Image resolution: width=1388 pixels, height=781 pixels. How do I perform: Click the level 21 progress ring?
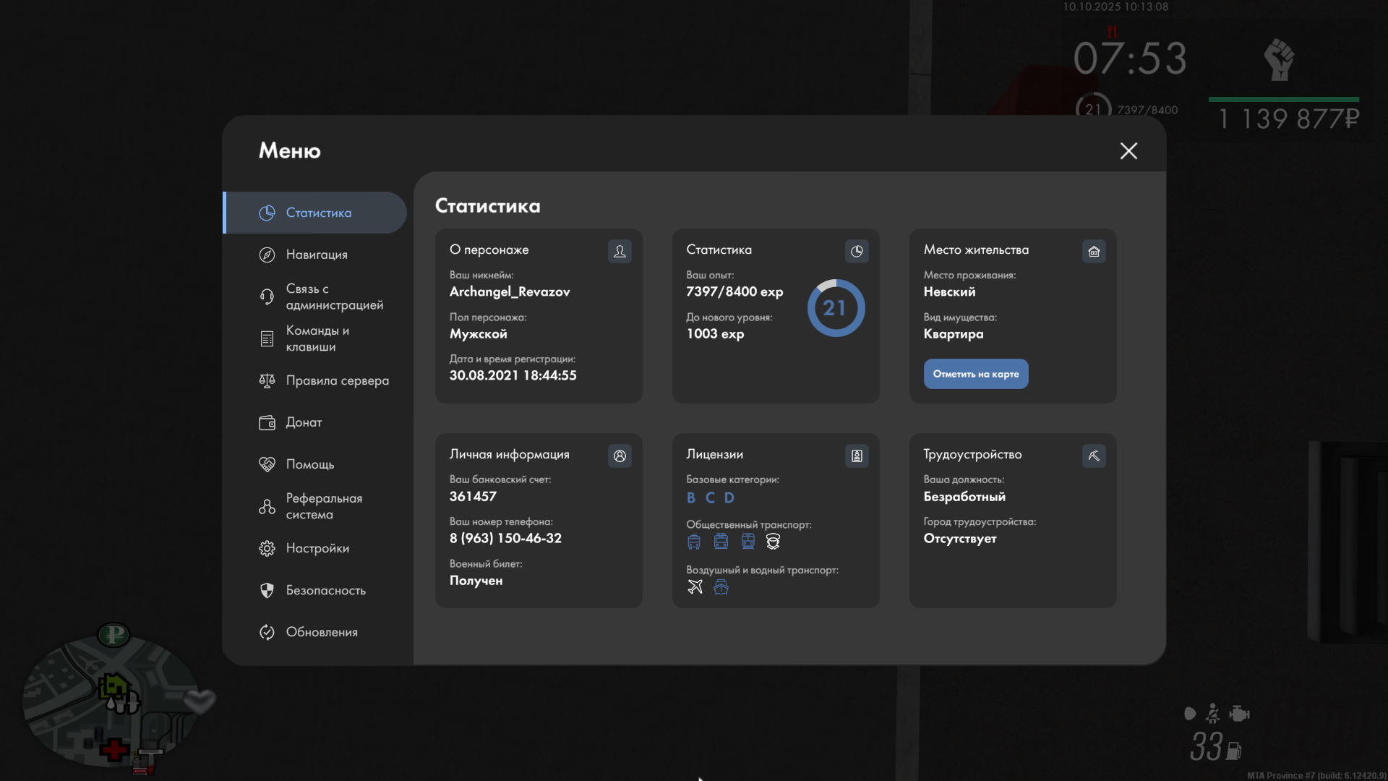click(836, 308)
